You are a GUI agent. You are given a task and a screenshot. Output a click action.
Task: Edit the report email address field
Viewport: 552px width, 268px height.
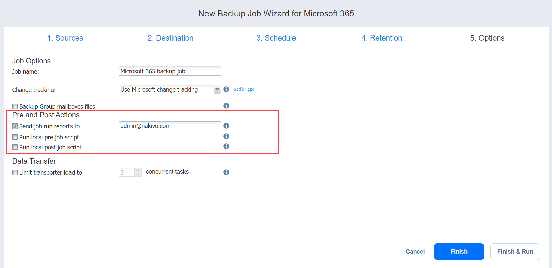(170, 126)
